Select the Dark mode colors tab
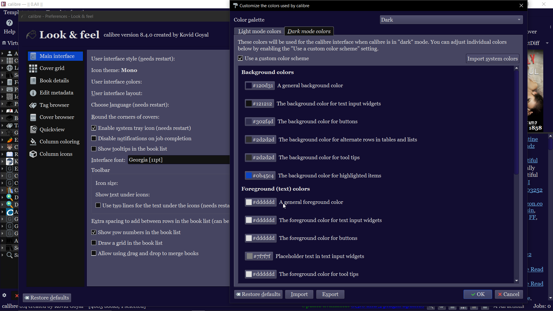 pos(309,31)
